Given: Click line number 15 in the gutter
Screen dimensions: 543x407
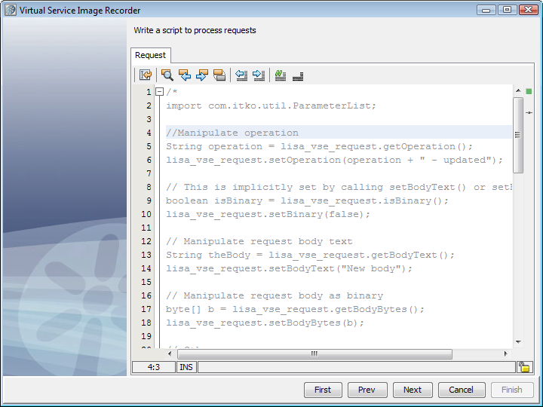Looking at the screenshot, I should pos(146,282).
